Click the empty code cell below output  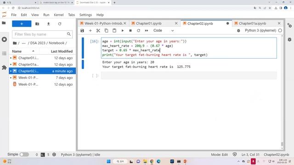[189, 76]
